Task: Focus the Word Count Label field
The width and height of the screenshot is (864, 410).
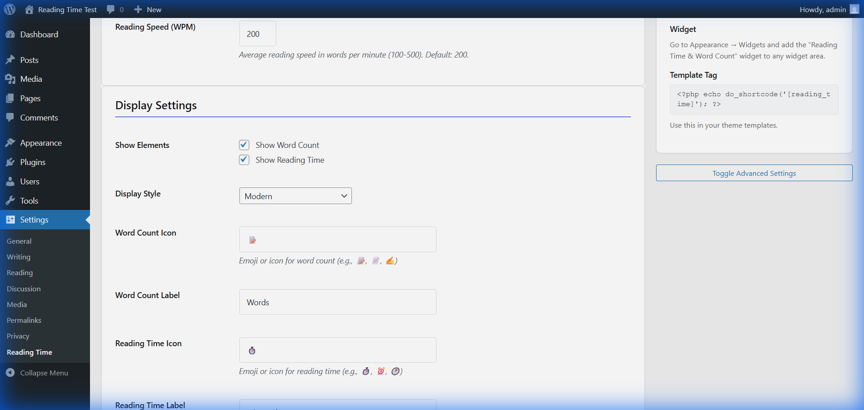Action: [x=337, y=302]
